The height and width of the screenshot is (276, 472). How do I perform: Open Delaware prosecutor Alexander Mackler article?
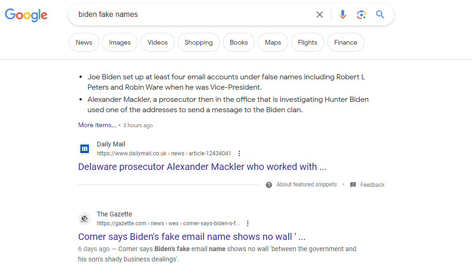(202, 167)
